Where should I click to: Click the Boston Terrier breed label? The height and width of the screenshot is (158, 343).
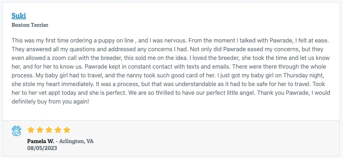coord(30,25)
